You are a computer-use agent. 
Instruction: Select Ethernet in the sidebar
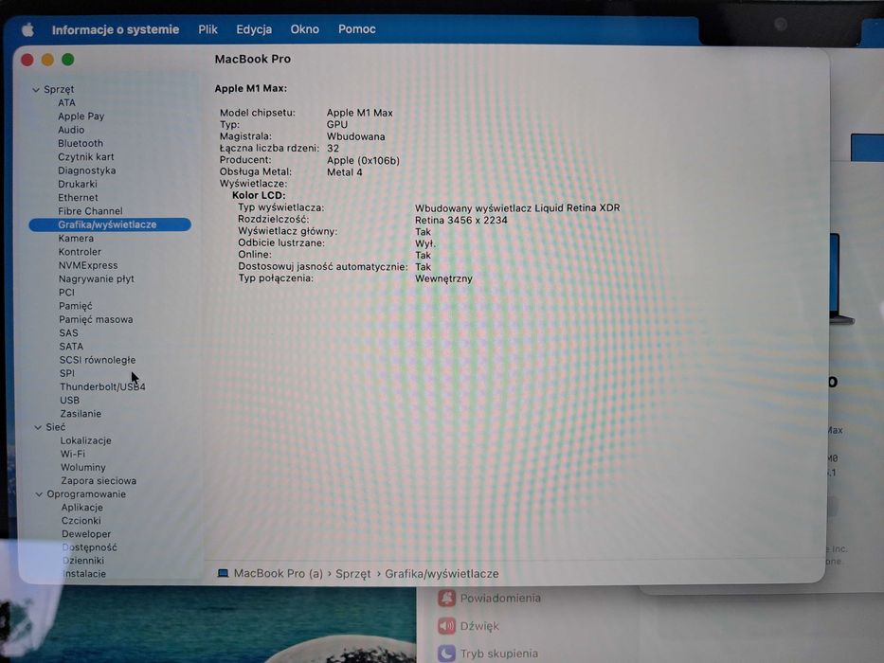(x=78, y=197)
